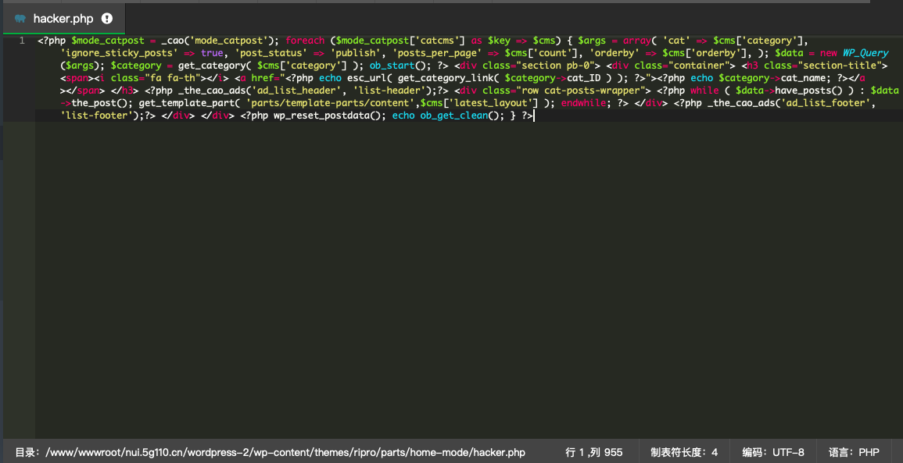Viewport: 903px width, 463px height.
Task: Select line number 1 in the gutter
Action: [21, 41]
